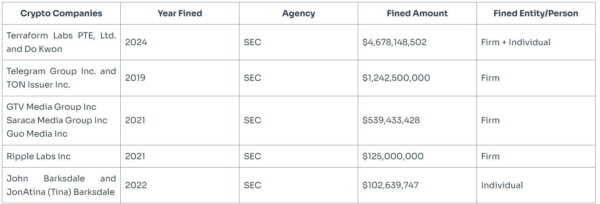Select the Individual cell in Barksdale row
The image size is (600, 204).
pyautogui.click(x=502, y=185)
